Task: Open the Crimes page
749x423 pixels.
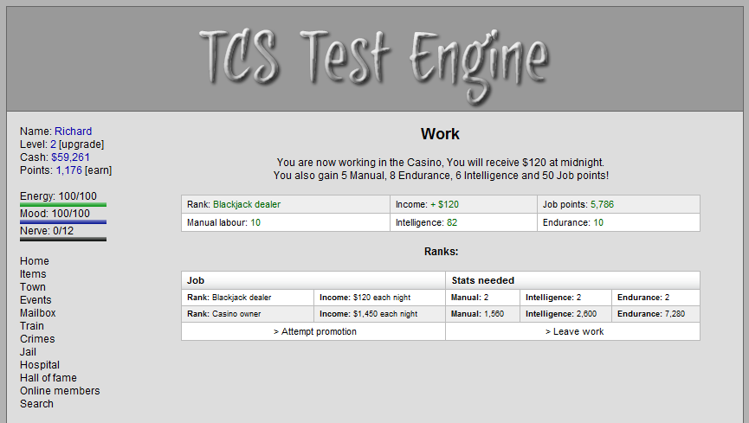Action: pyautogui.click(x=37, y=339)
